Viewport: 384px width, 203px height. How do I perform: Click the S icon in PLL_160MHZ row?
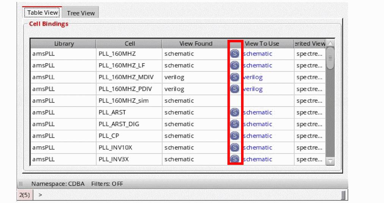pos(235,54)
